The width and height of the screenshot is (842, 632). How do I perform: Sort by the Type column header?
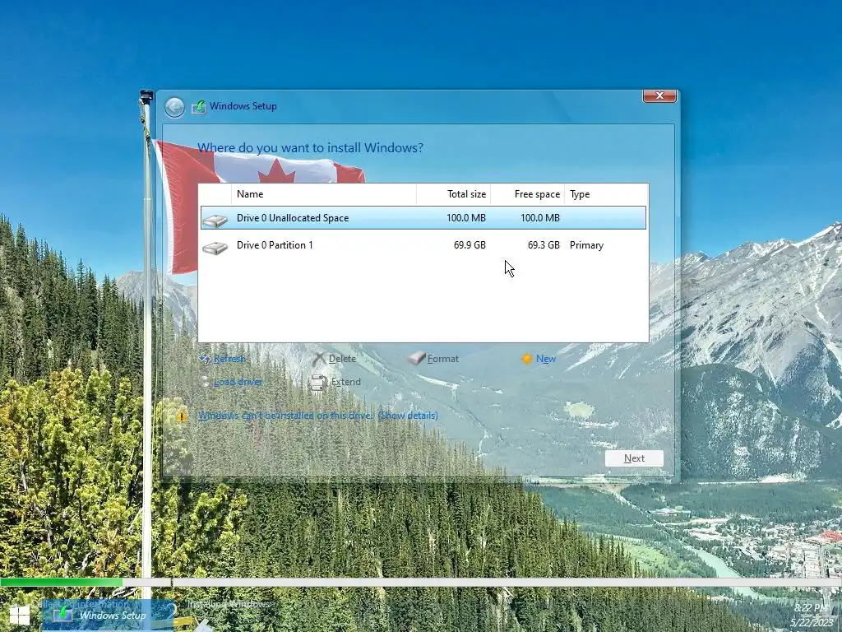tap(606, 194)
